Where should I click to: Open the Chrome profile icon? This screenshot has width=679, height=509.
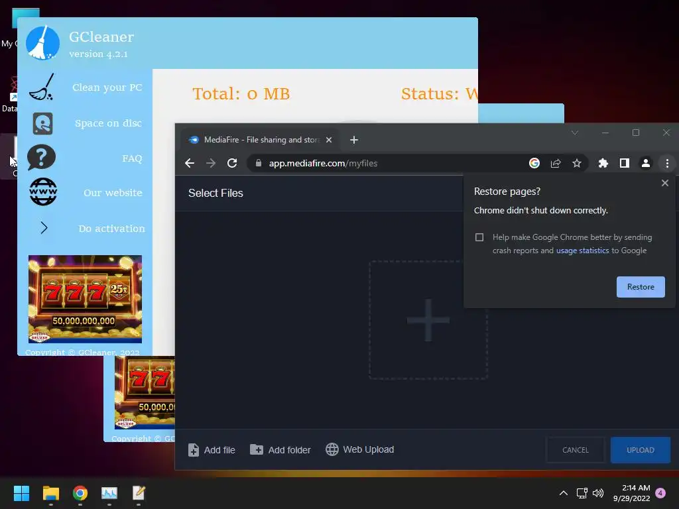(x=646, y=163)
